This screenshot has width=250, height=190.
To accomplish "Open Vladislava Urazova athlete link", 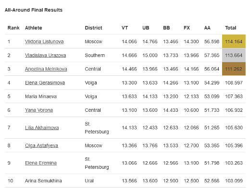I will [46, 55].
